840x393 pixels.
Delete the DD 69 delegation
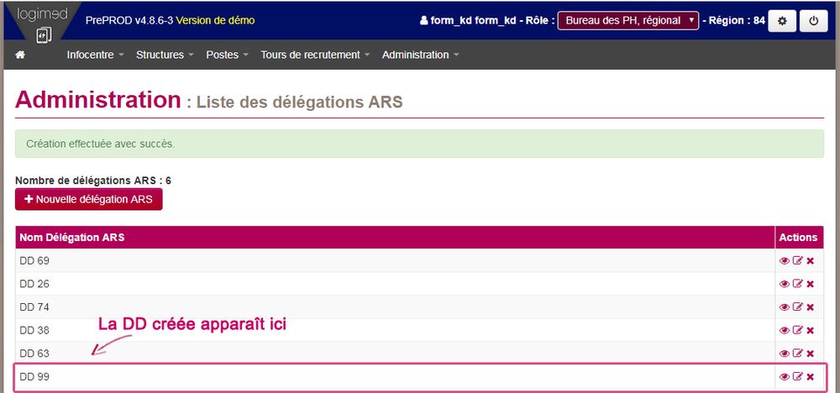pyautogui.click(x=810, y=261)
